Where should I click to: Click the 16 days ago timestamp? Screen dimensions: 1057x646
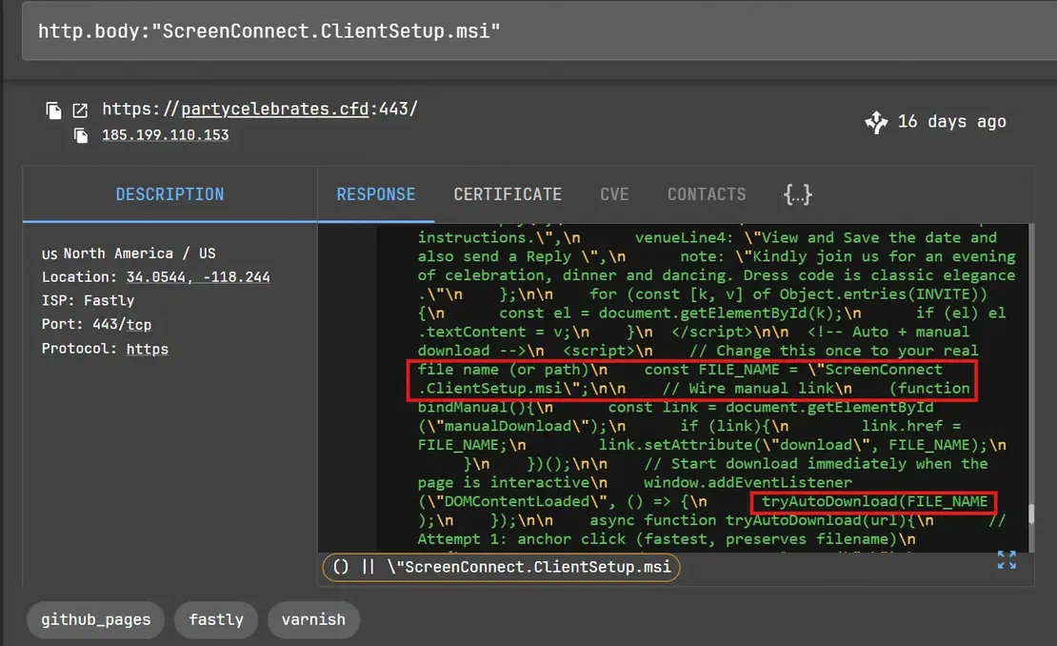pos(952,122)
